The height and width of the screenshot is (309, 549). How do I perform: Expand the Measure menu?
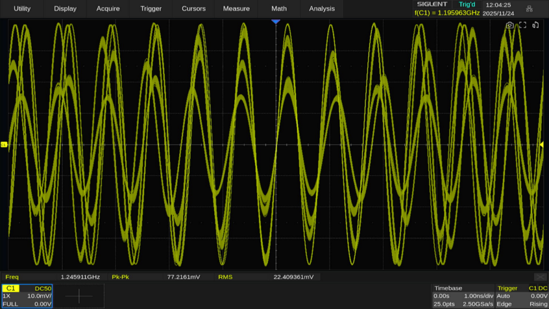point(236,9)
